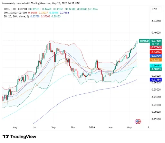Click the high value H0.37650
This screenshot has height=143, width=165.
(46, 9)
